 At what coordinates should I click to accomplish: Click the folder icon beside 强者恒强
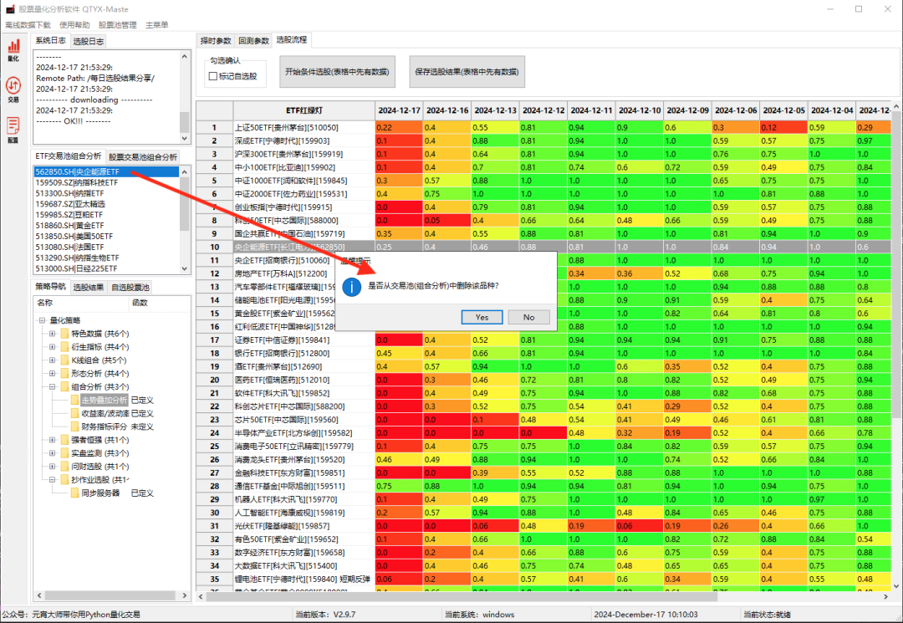pos(64,440)
